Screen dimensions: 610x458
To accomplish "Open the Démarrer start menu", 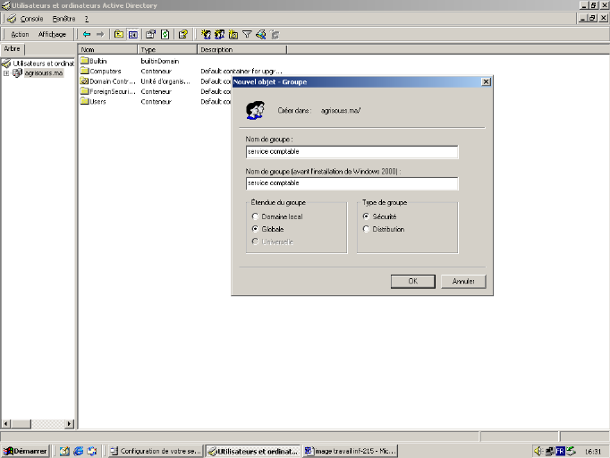I will [x=25, y=451].
